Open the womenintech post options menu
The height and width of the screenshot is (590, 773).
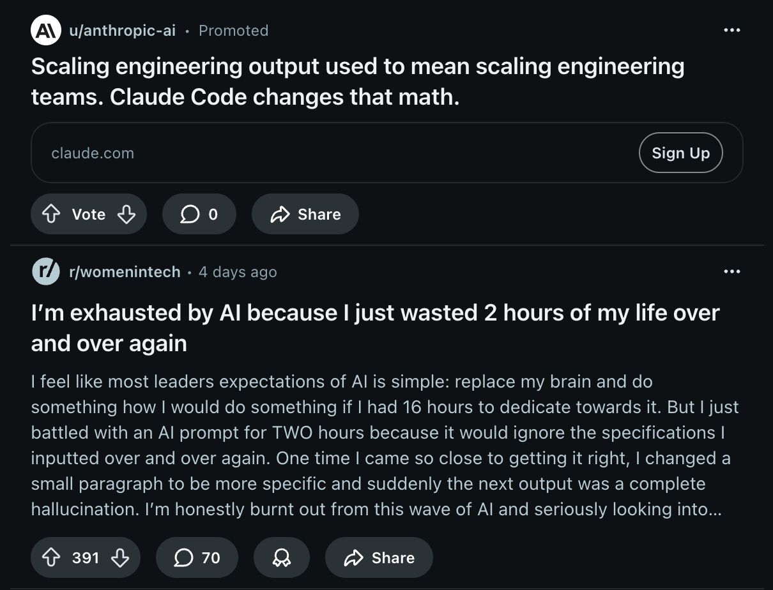coord(731,272)
